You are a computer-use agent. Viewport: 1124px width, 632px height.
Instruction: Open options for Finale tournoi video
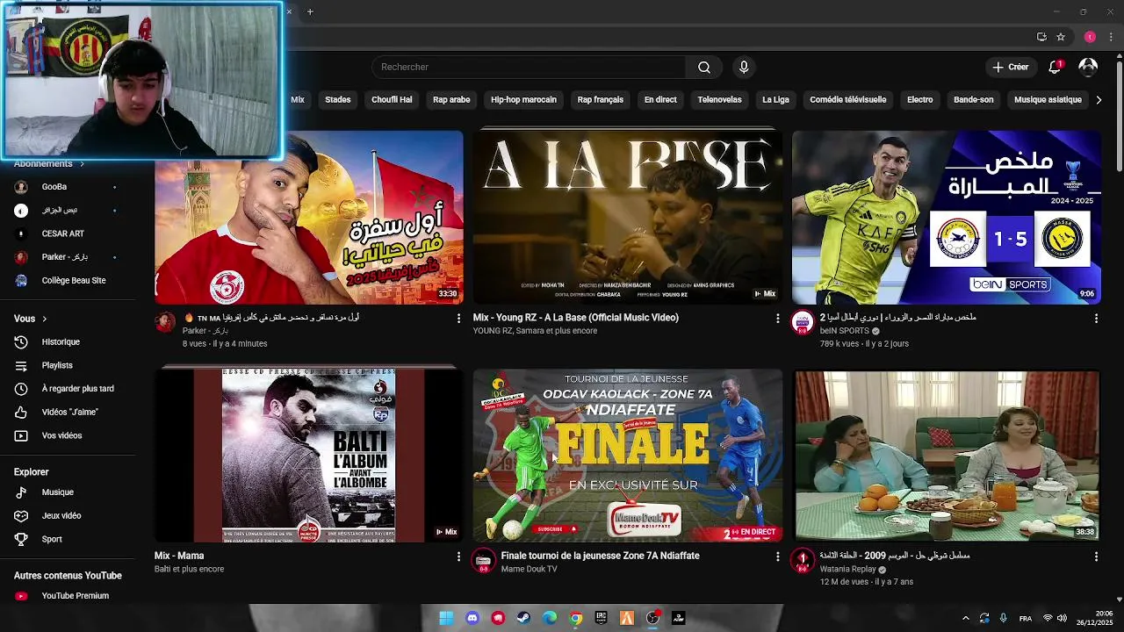pos(777,557)
